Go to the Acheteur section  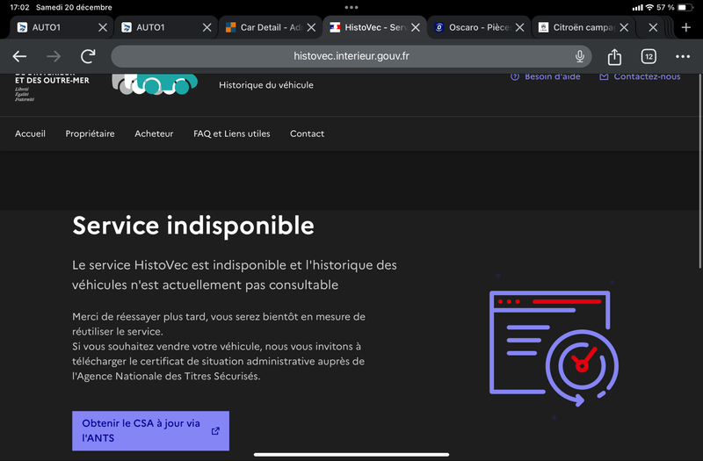click(154, 134)
